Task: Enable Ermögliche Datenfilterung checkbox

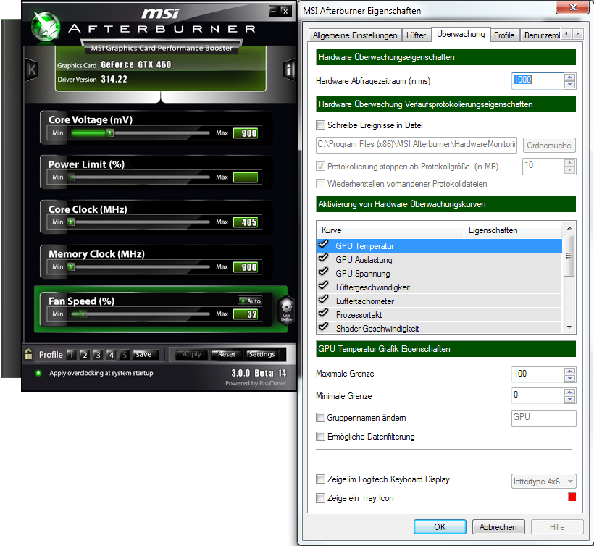Action: click(x=320, y=437)
